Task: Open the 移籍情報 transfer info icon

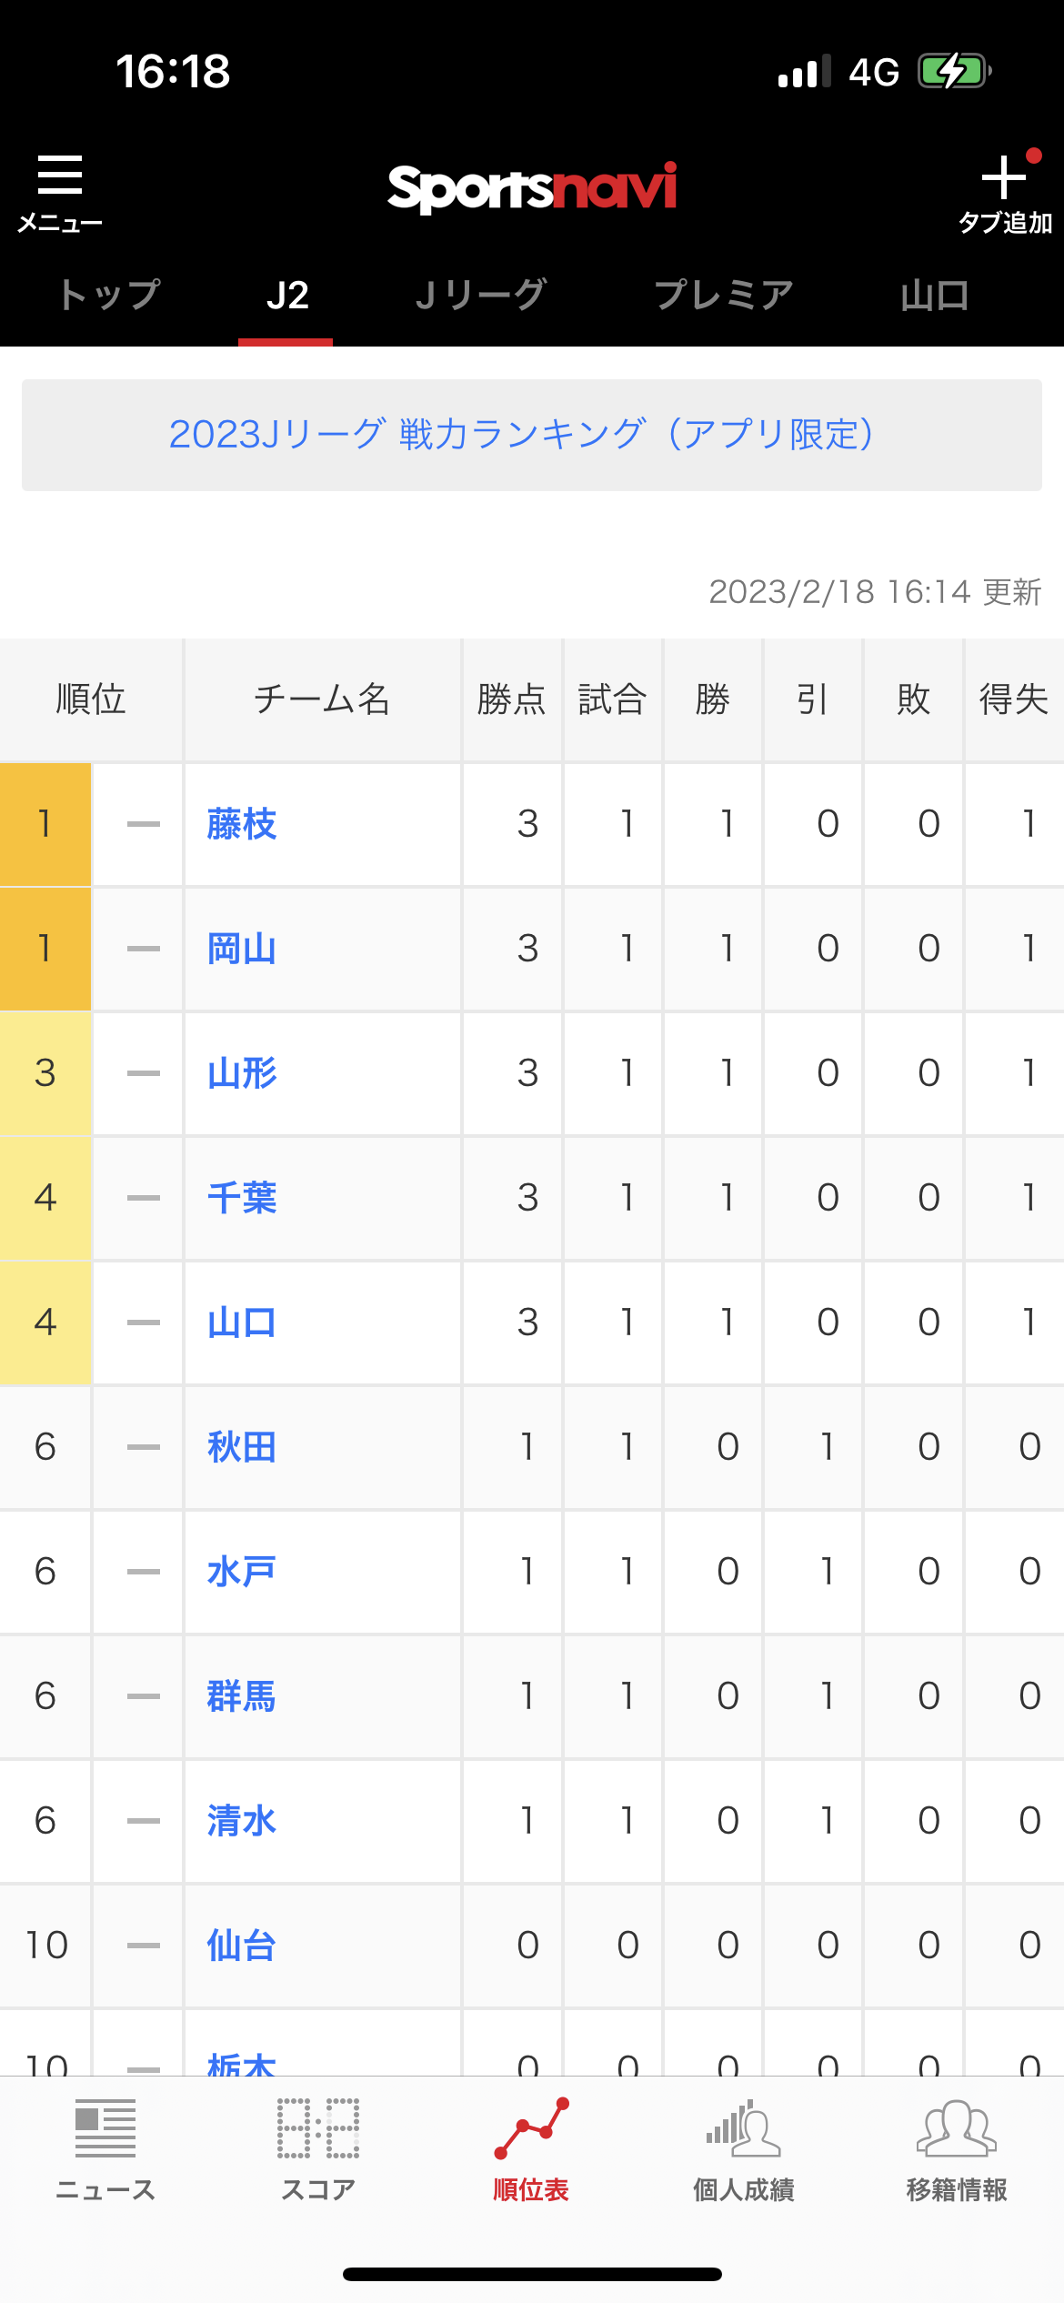Action: click(957, 2128)
